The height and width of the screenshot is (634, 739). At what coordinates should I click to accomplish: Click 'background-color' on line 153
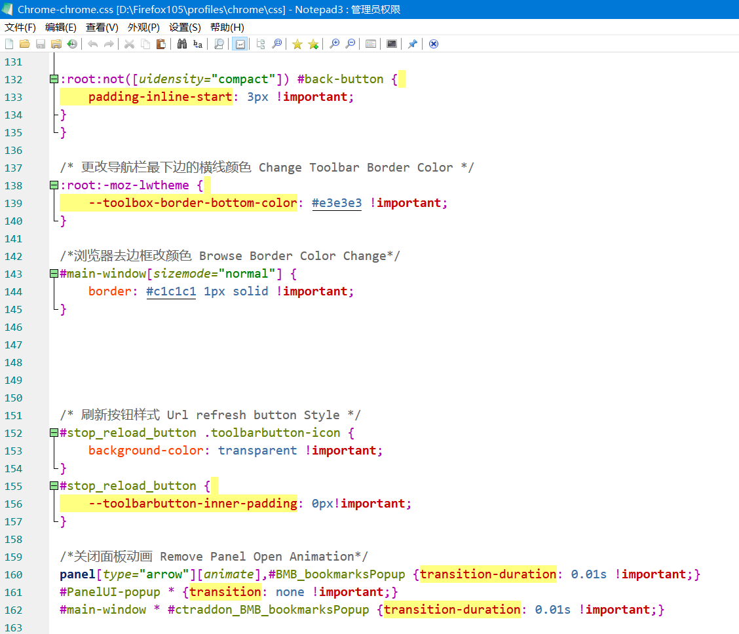tap(146, 451)
